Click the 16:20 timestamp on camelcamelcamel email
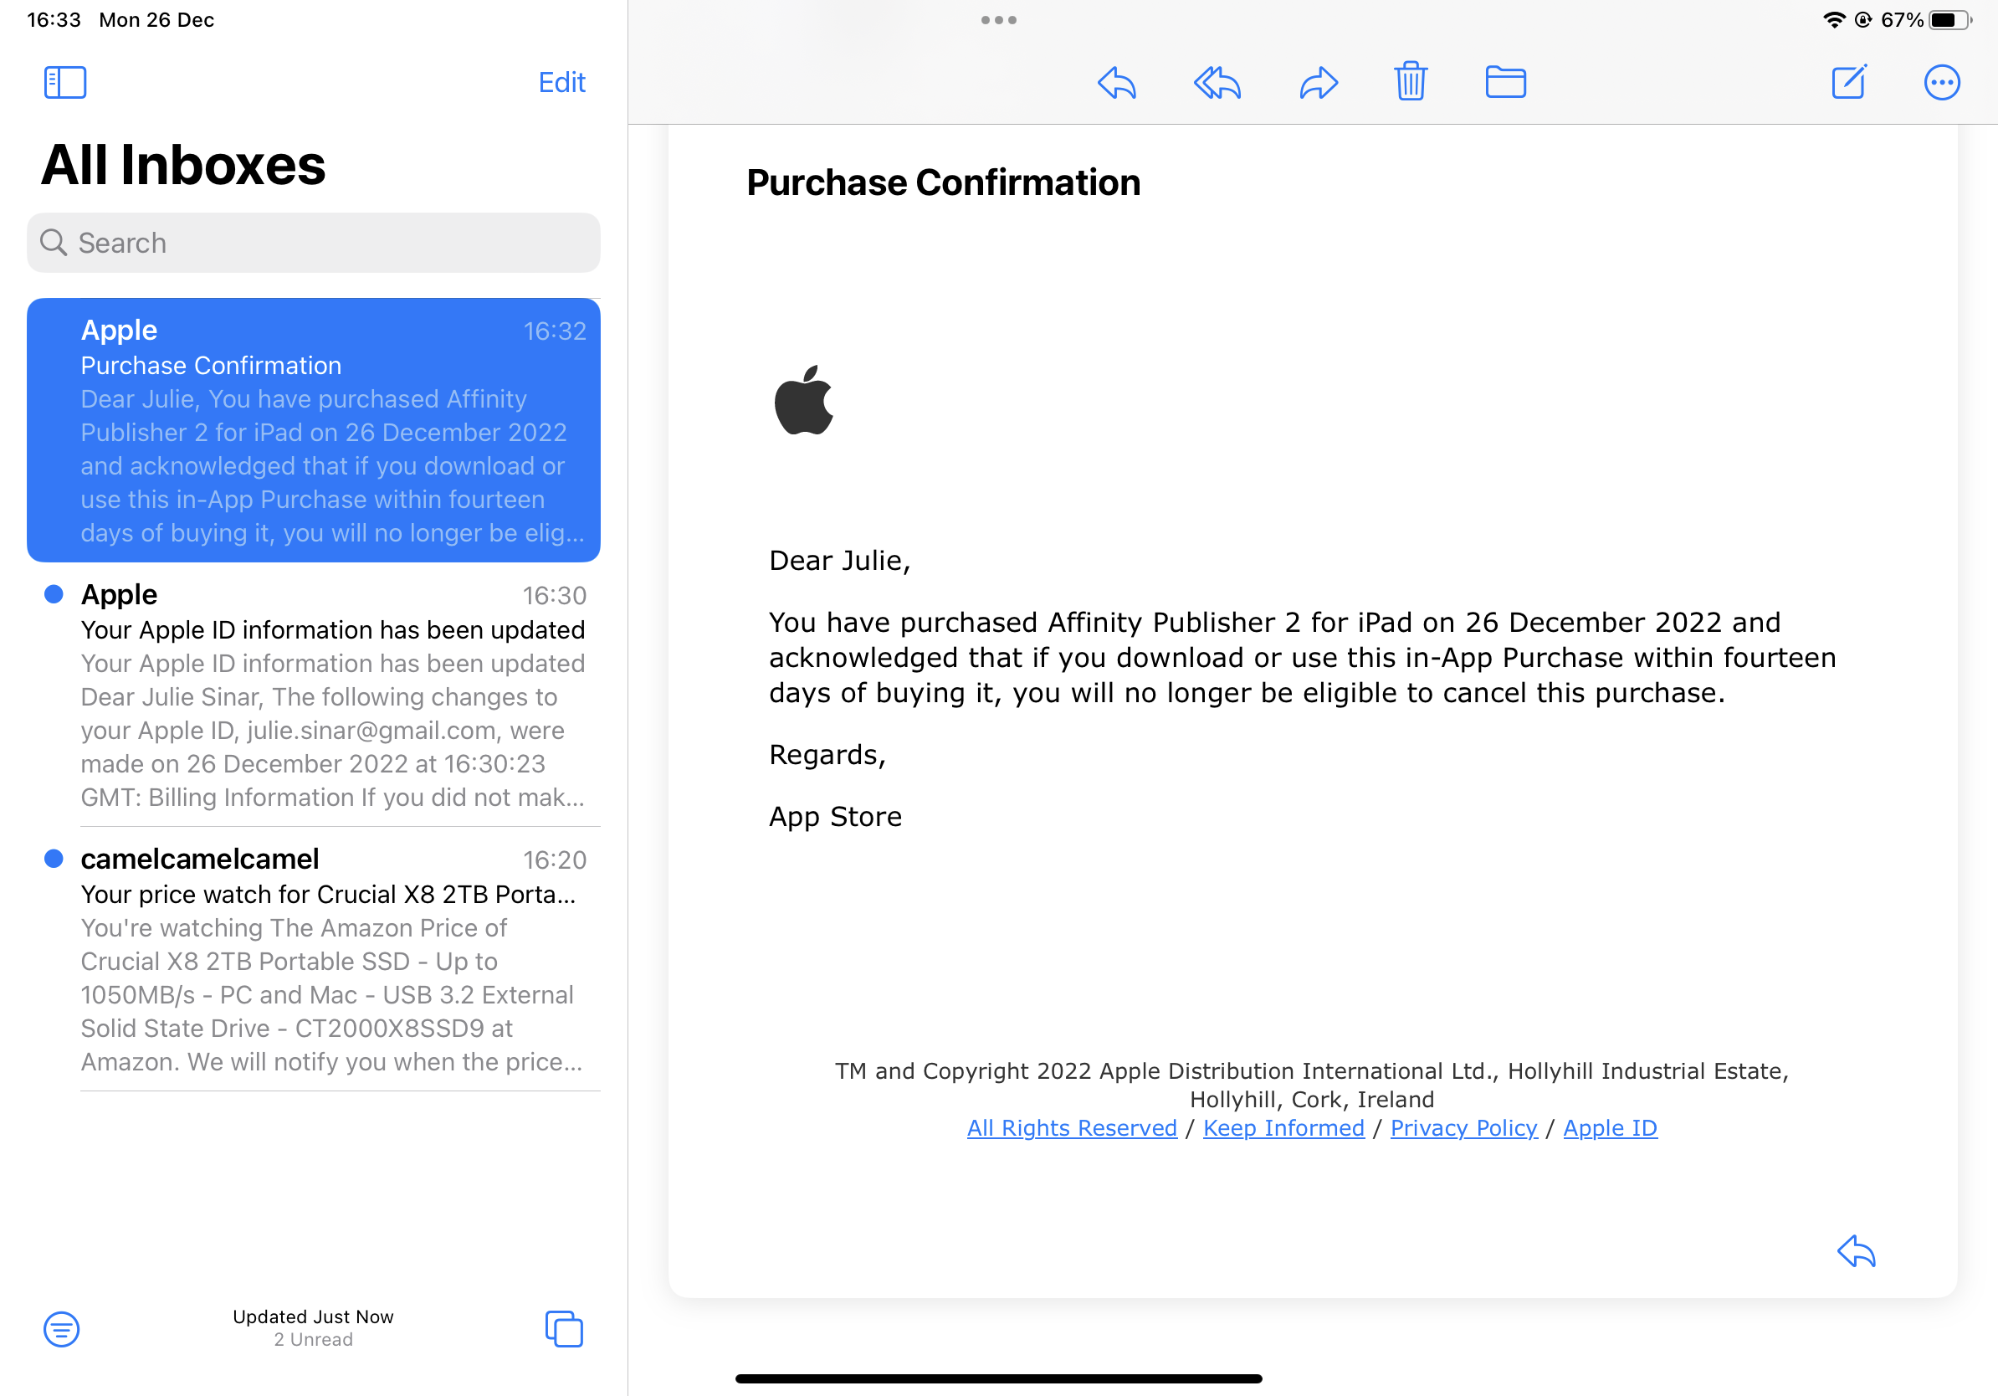This screenshot has width=1998, height=1396. (x=555, y=860)
